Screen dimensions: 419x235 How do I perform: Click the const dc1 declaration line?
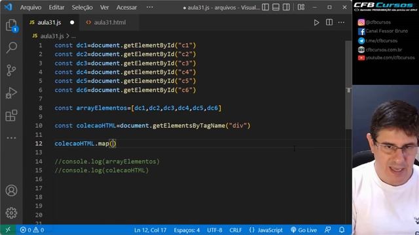(x=125, y=46)
